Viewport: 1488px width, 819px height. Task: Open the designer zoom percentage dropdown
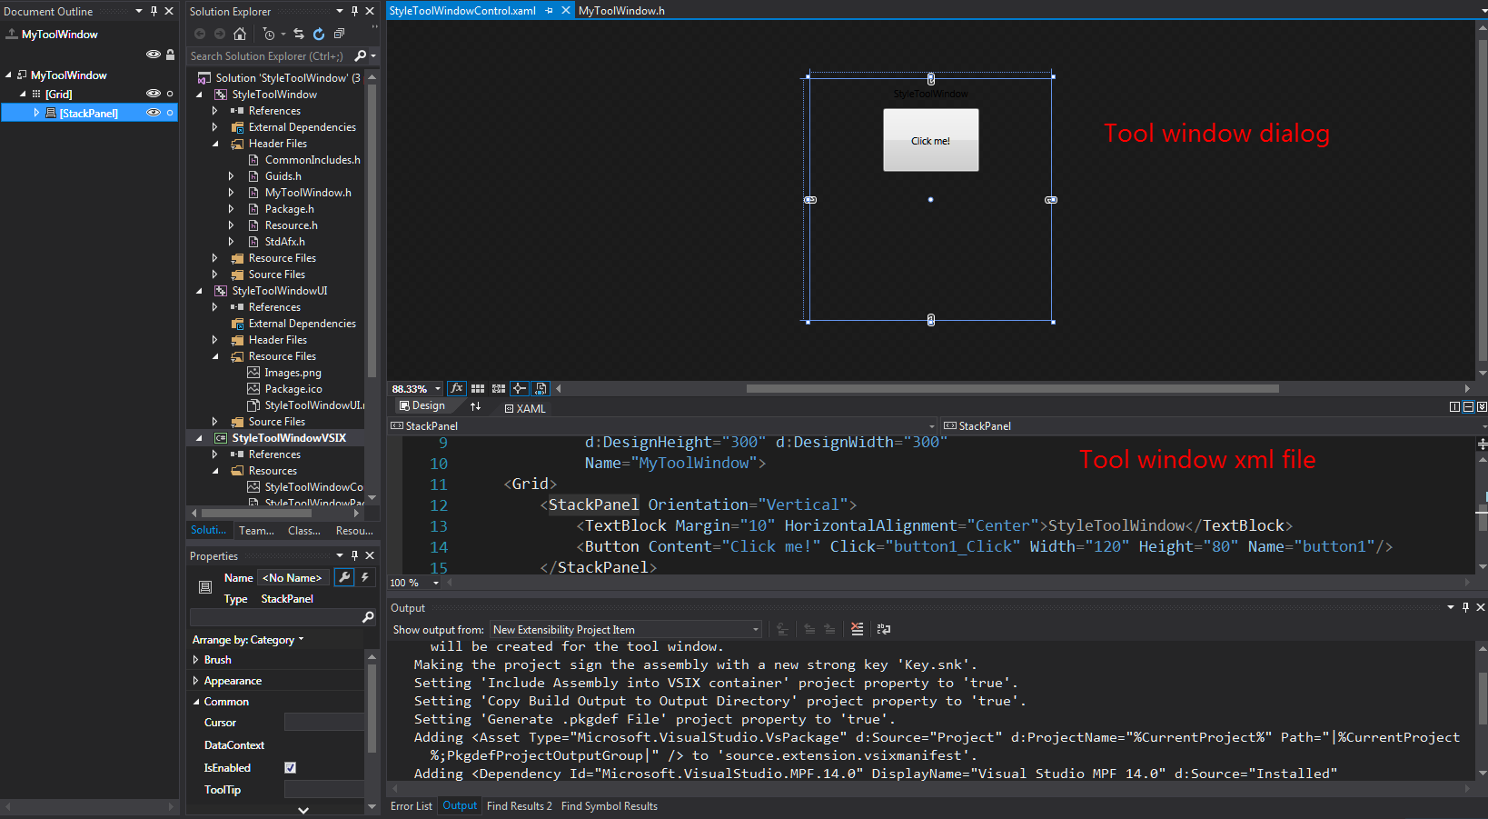[437, 389]
